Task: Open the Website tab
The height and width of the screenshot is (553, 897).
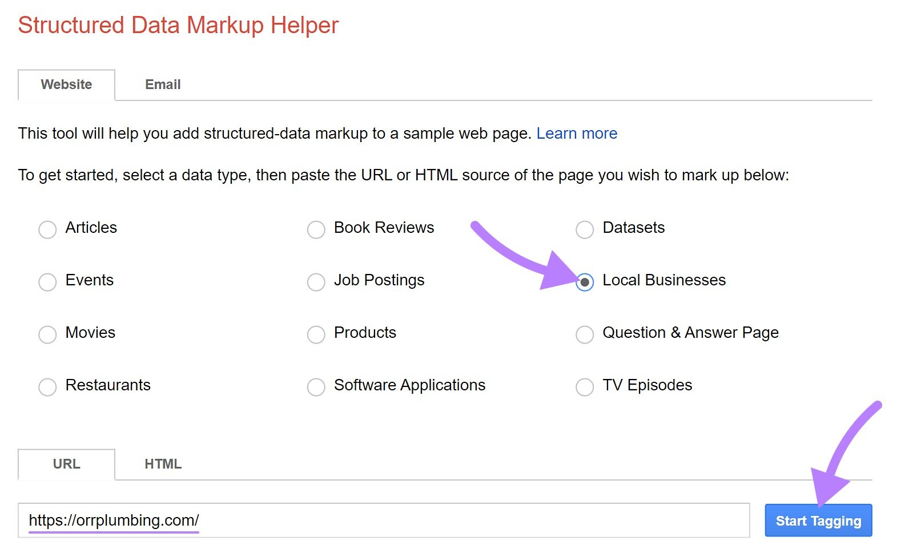Action: pos(66,84)
